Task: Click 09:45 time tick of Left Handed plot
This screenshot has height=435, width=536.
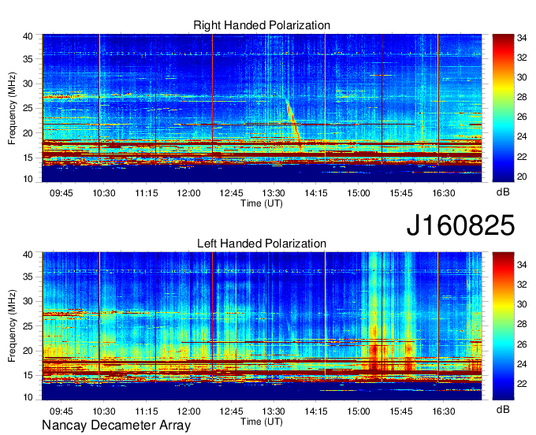Action: [61, 411]
